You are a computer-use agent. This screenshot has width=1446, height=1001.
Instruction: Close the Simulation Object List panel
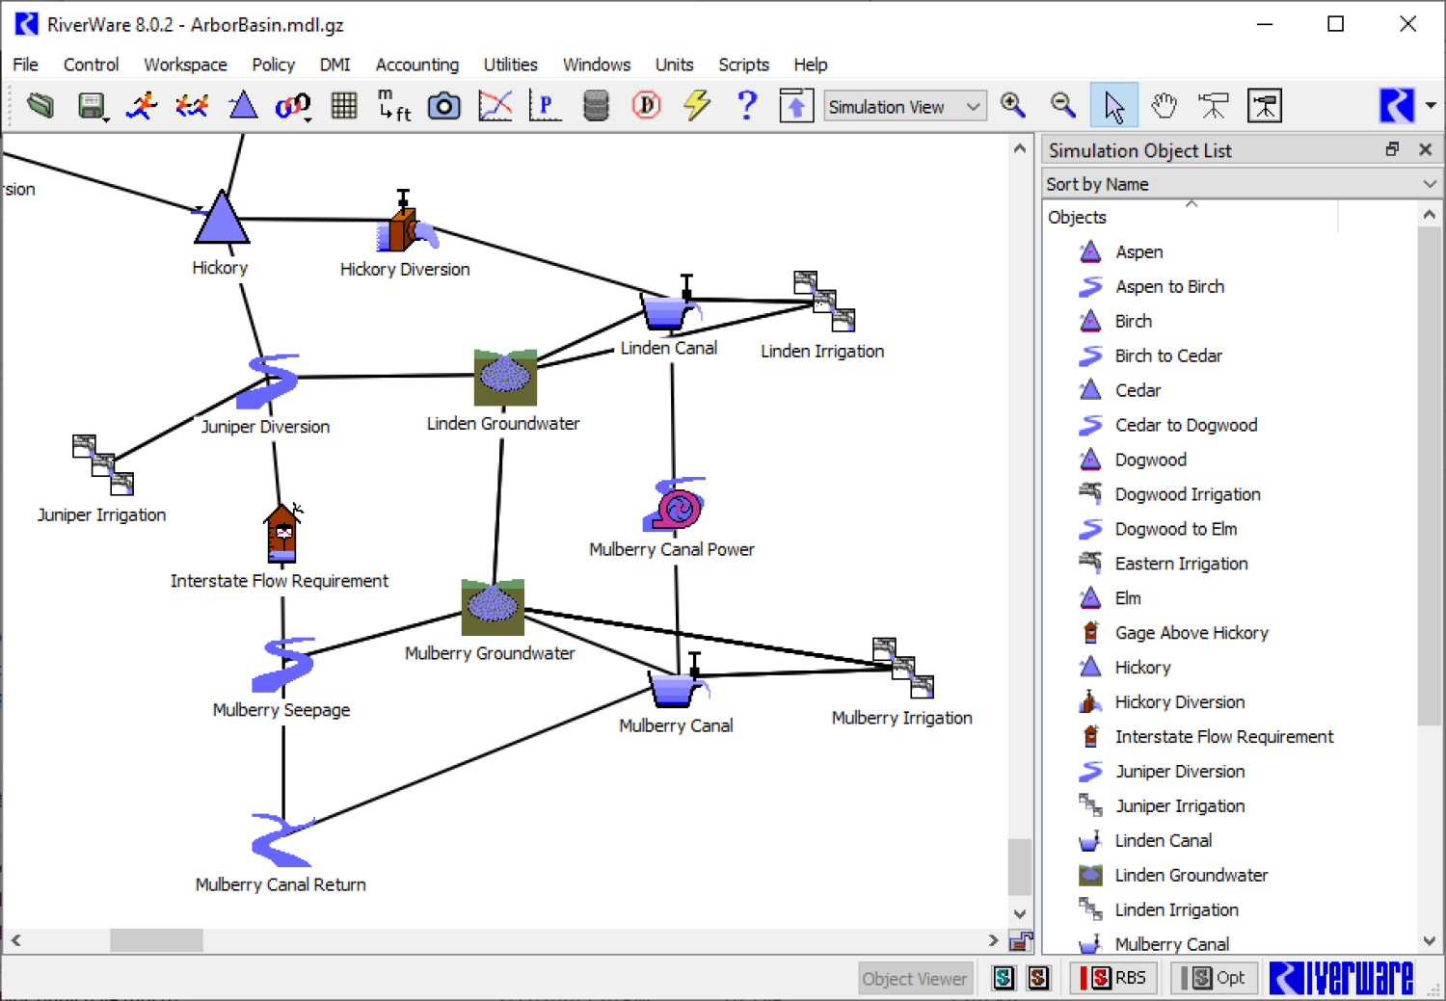(x=1425, y=149)
